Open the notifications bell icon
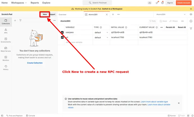Screen dimensions: 194x117 point(157,3)
